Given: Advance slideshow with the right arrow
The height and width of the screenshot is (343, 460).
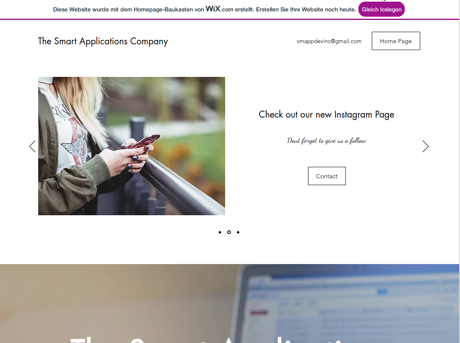Looking at the screenshot, I should [x=425, y=146].
